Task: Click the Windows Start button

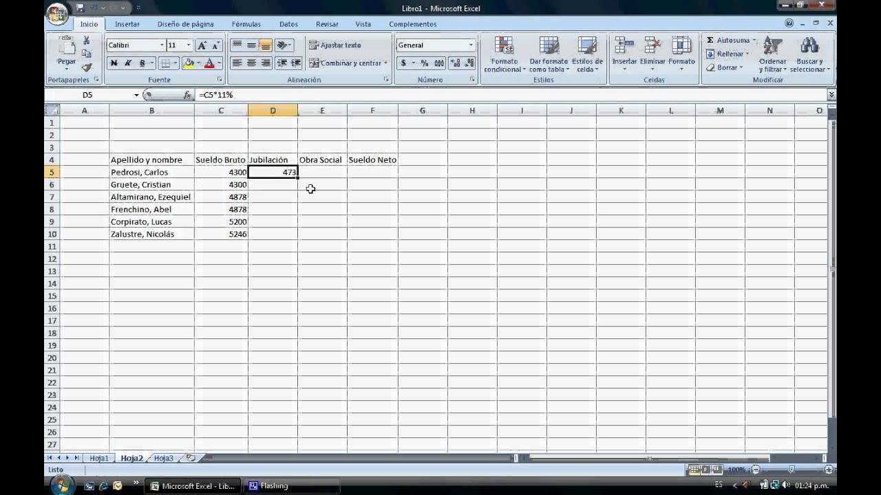Action: pos(63,485)
